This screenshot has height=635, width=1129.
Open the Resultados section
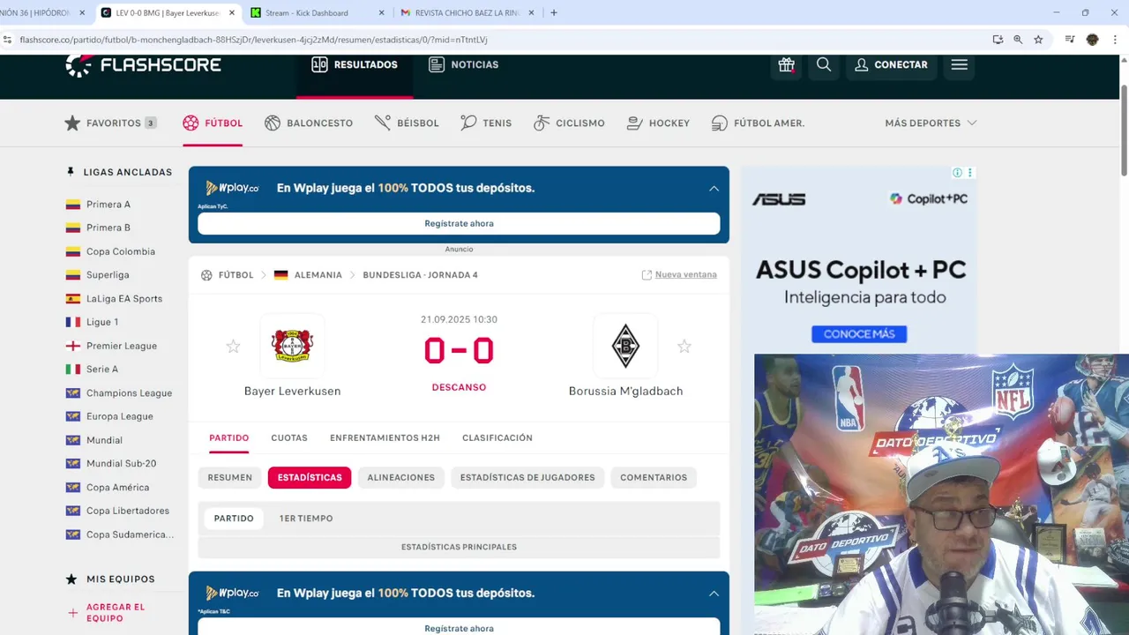pyautogui.click(x=355, y=64)
